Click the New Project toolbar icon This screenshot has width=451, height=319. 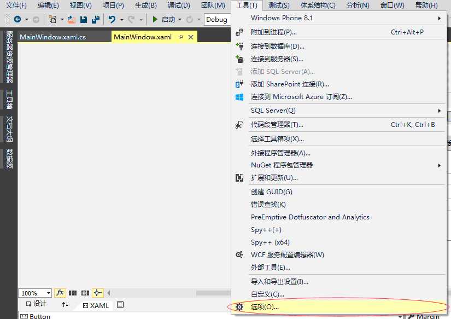(52, 20)
